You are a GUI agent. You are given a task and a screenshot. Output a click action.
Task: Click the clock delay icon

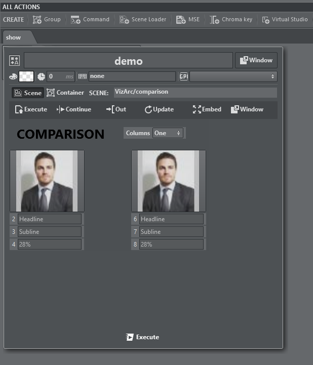click(x=41, y=76)
